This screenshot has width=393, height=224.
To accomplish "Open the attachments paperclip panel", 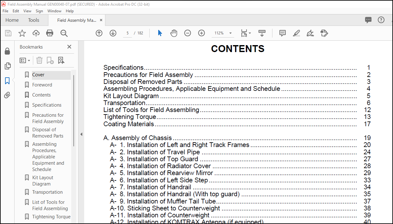I will (x=7, y=95).
